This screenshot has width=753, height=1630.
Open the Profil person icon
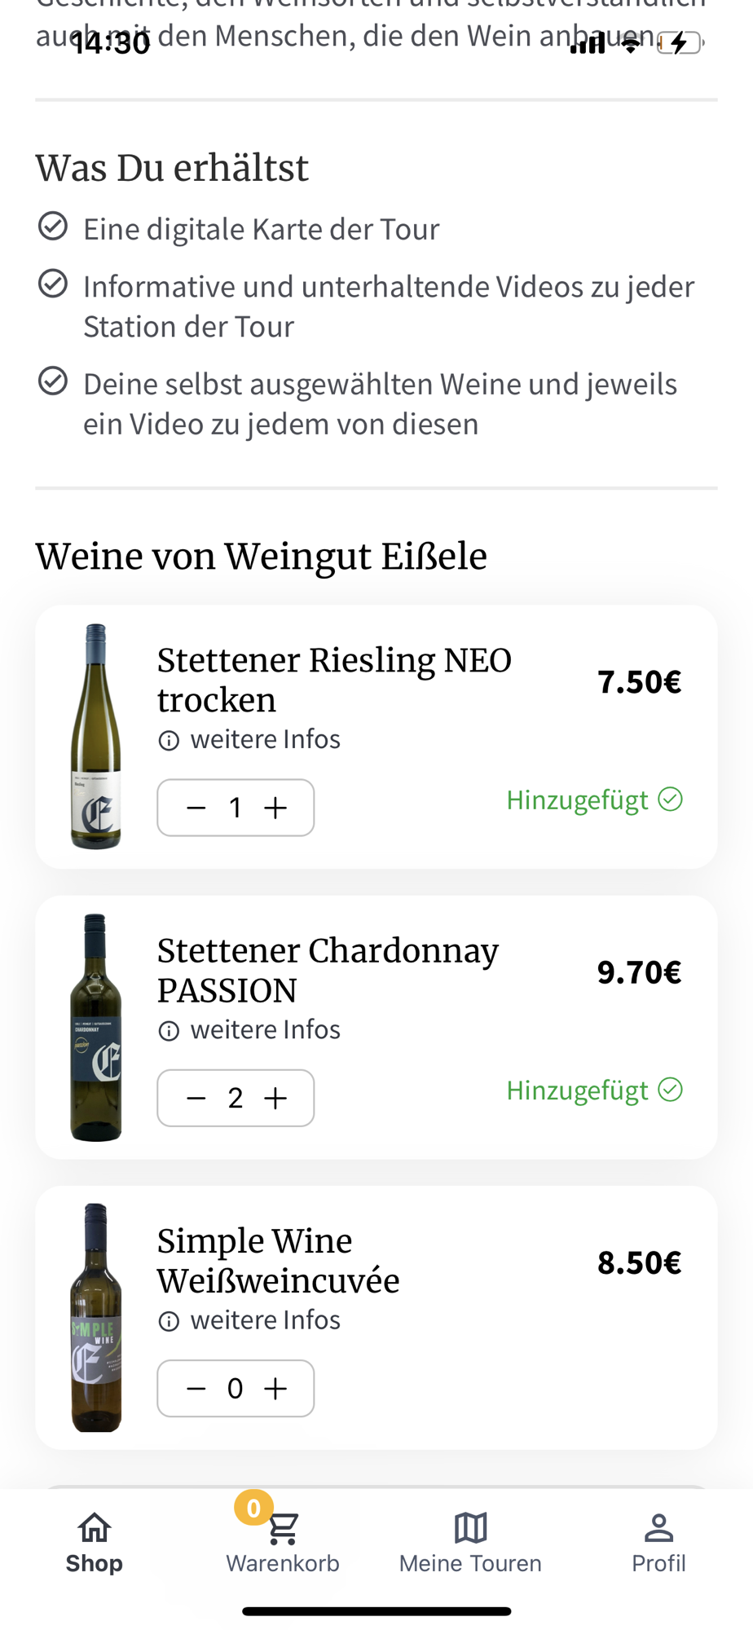pyautogui.click(x=658, y=1528)
